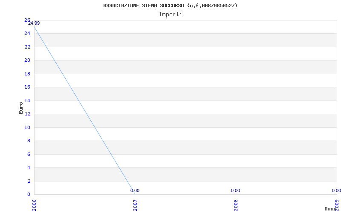Click the 22 tick on Euro axis
The width and height of the screenshot is (341, 213).
(27, 47)
